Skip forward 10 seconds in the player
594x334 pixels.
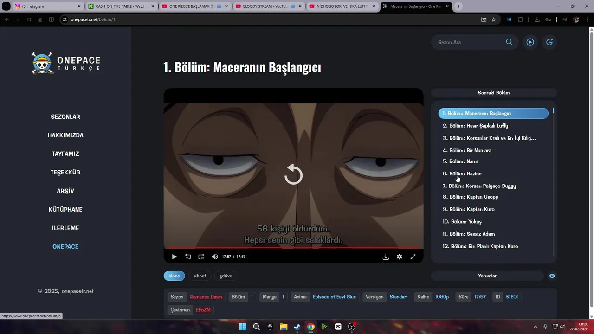click(x=201, y=257)
